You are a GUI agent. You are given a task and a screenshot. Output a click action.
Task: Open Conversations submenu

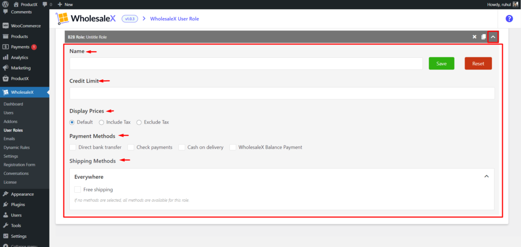tap(16, 173)
